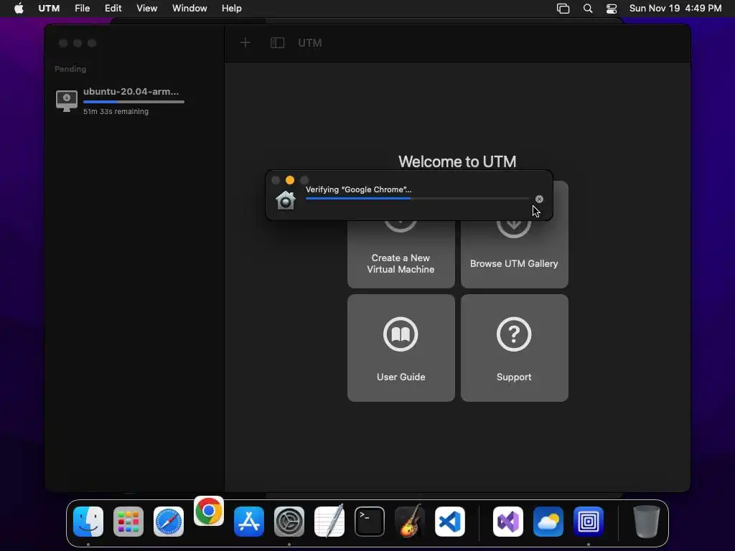Click the Welcome to UTM heading
The width and height of the screenshot is (735, 551).
(457, 161)
